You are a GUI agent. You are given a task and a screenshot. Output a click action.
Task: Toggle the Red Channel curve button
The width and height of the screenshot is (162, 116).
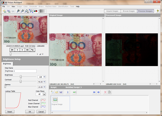43,100
